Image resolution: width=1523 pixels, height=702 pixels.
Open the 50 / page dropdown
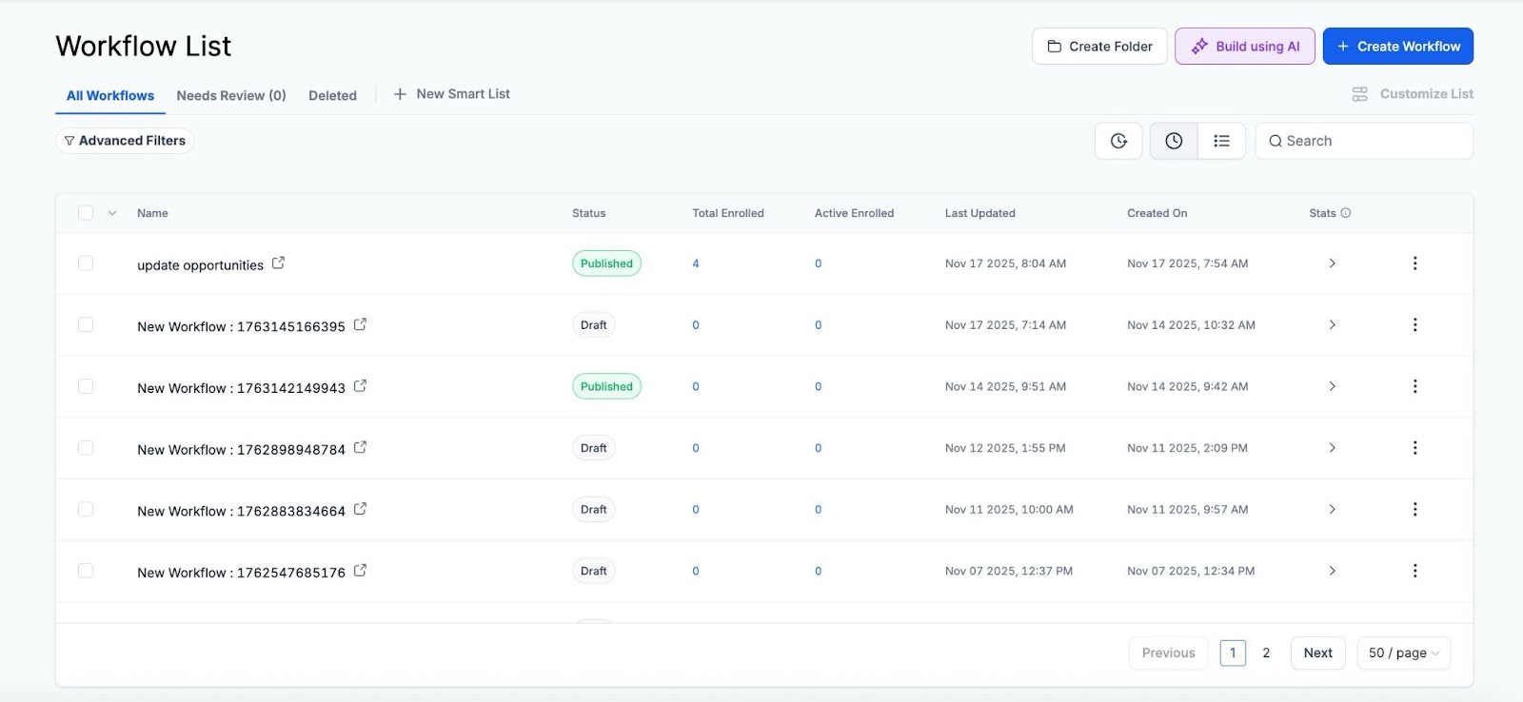pyautogui.click(x=1403, y=653)
